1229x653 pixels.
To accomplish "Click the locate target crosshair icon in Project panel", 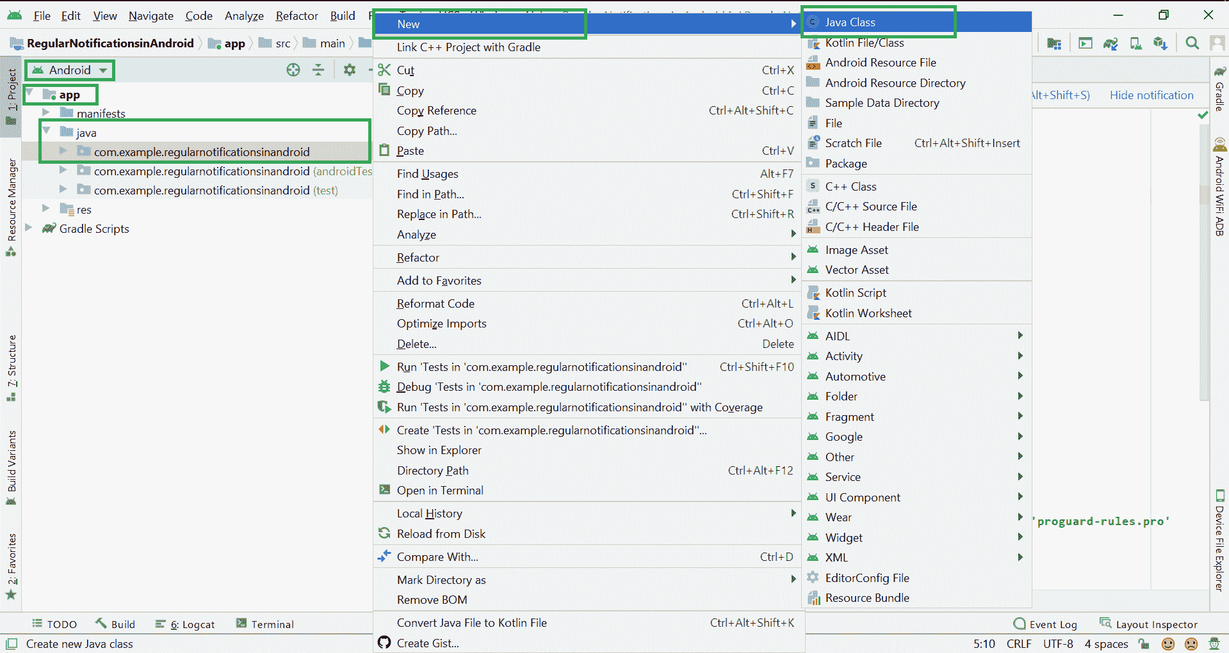I will 293,70.
